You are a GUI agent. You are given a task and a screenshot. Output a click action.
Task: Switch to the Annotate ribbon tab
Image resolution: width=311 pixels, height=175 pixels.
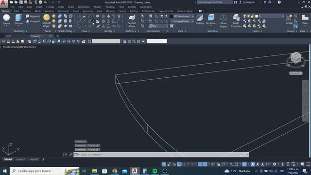[x=87, y=11]
